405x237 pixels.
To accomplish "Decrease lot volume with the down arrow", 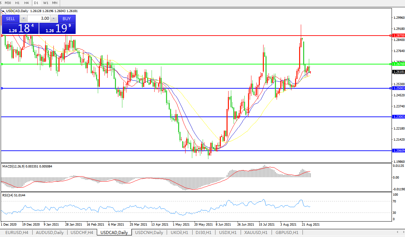I will (x=24, y=18).
